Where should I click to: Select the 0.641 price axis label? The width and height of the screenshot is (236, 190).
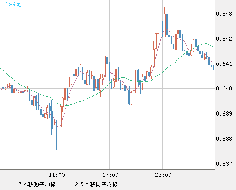[224, 64]
